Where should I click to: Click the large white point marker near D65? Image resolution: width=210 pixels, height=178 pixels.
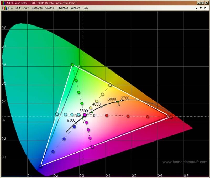(x=85, y=115)
